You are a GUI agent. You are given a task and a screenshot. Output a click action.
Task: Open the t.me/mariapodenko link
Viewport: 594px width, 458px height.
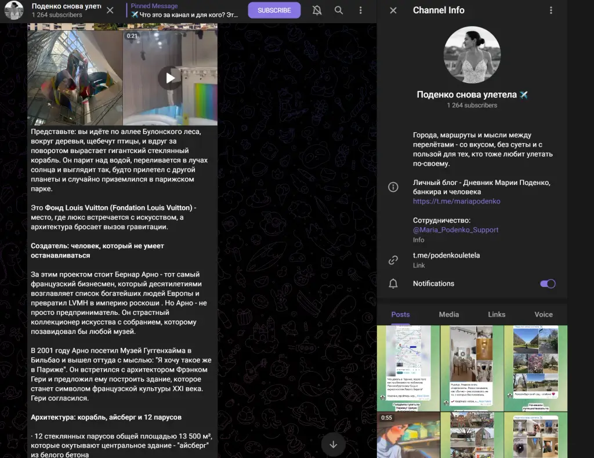tap(457, 201)
